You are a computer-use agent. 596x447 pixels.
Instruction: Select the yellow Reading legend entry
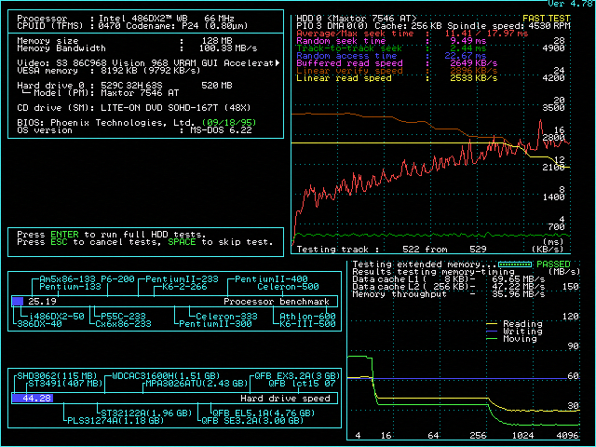[514, 324]
